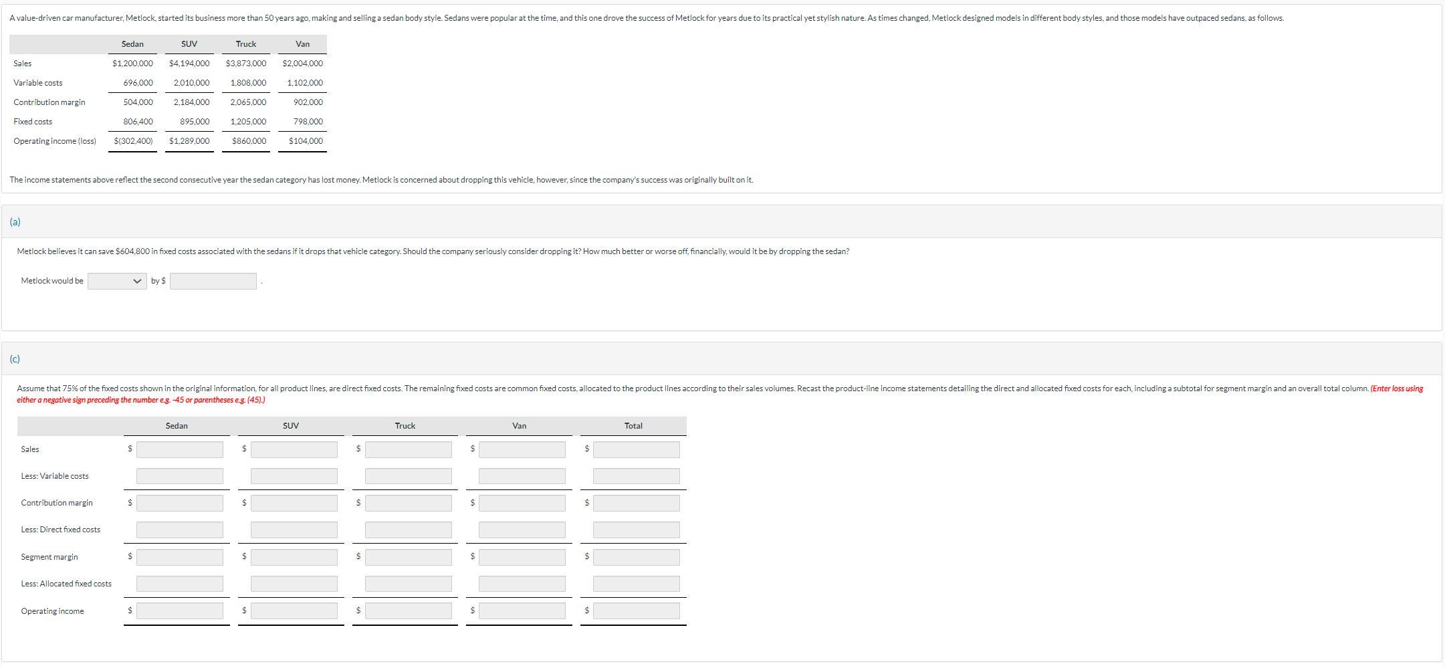Click the Sedan Sales input field

180,449
